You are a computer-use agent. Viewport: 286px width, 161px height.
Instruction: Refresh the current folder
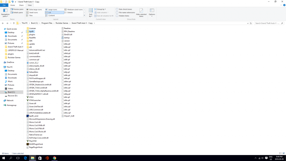coord(251,23)
